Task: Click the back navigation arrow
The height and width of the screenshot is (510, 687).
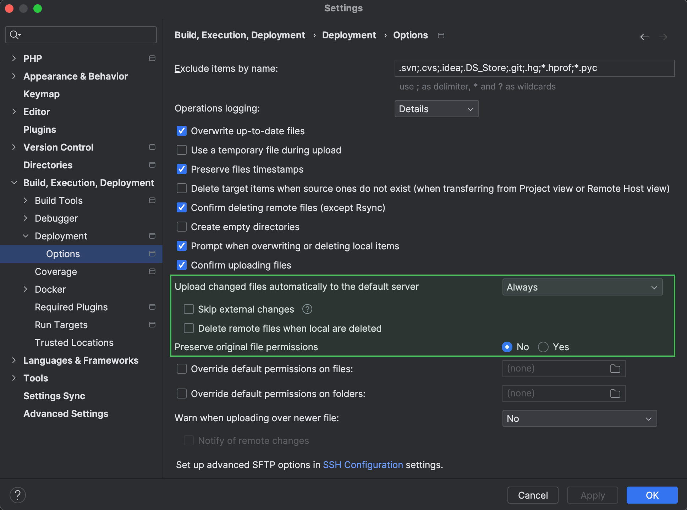Action: coord(644,37)
